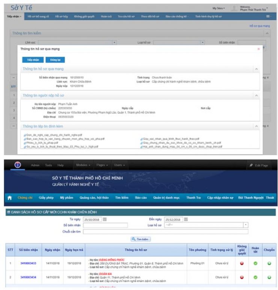Close the Thông tin hồ sơ qua mạng dialog

pyautogui.click(x=258, y=49)
